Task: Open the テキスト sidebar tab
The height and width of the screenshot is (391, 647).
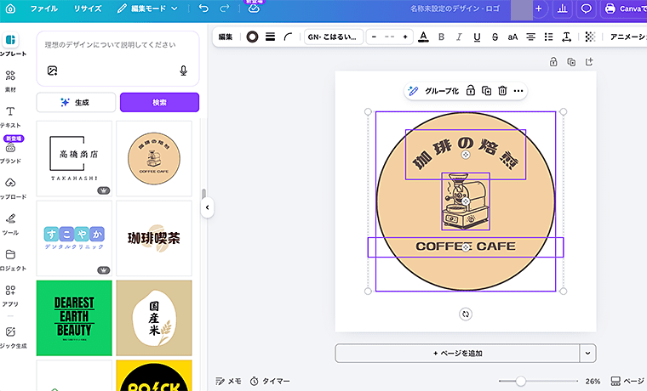Action: pos(10,117)
